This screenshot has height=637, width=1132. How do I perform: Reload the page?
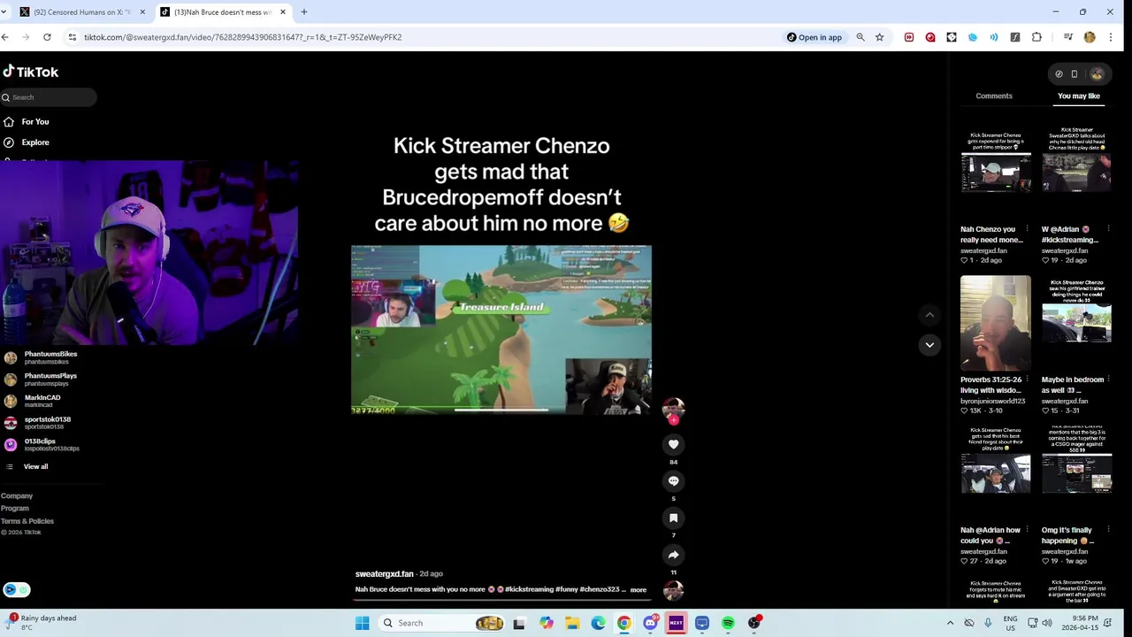click(x=47, y=37)
